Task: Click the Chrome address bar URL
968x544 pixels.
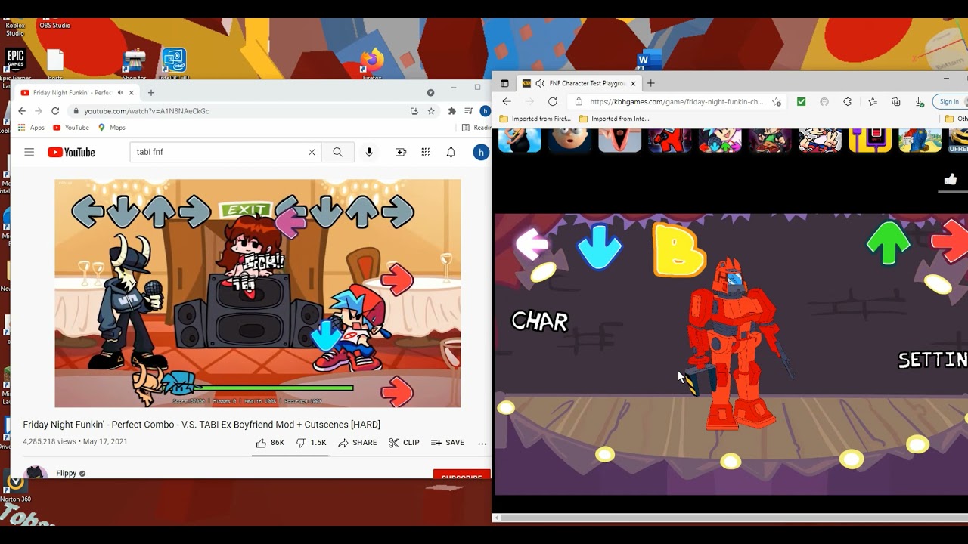Action: 147,111
